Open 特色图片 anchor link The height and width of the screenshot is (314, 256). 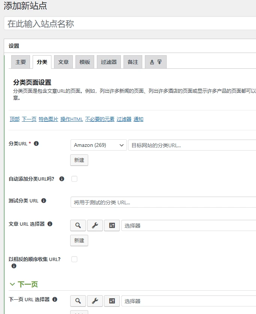tap(48, 119)
